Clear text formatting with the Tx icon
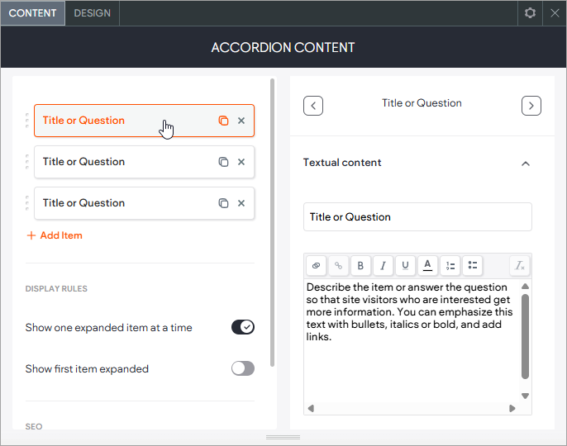Image resolution: width=567 pixels, height=446 pixels. tap(519, 265)
